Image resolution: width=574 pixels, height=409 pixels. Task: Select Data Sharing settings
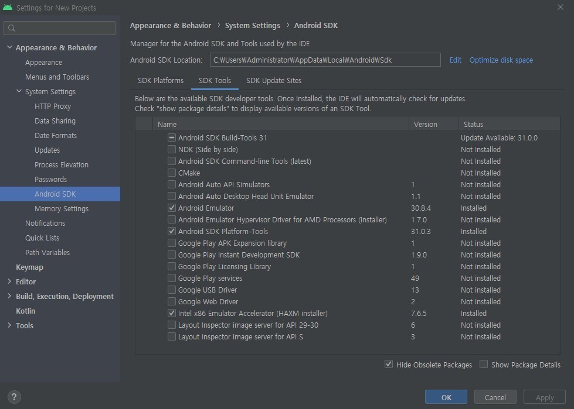55,121
